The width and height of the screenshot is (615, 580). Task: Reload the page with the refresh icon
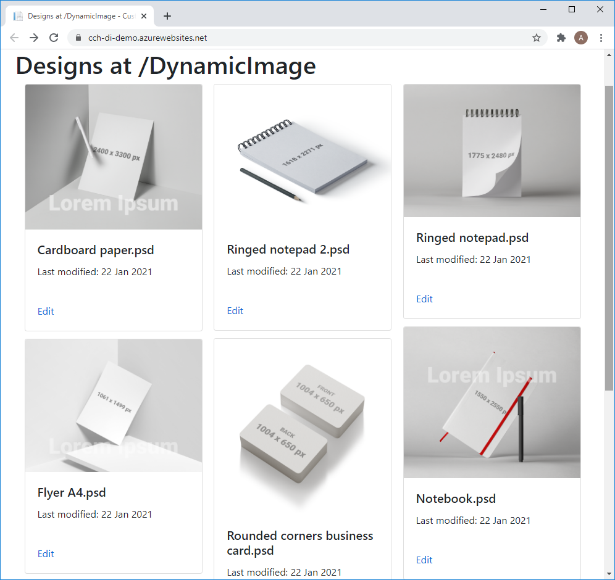coord(54,38)
